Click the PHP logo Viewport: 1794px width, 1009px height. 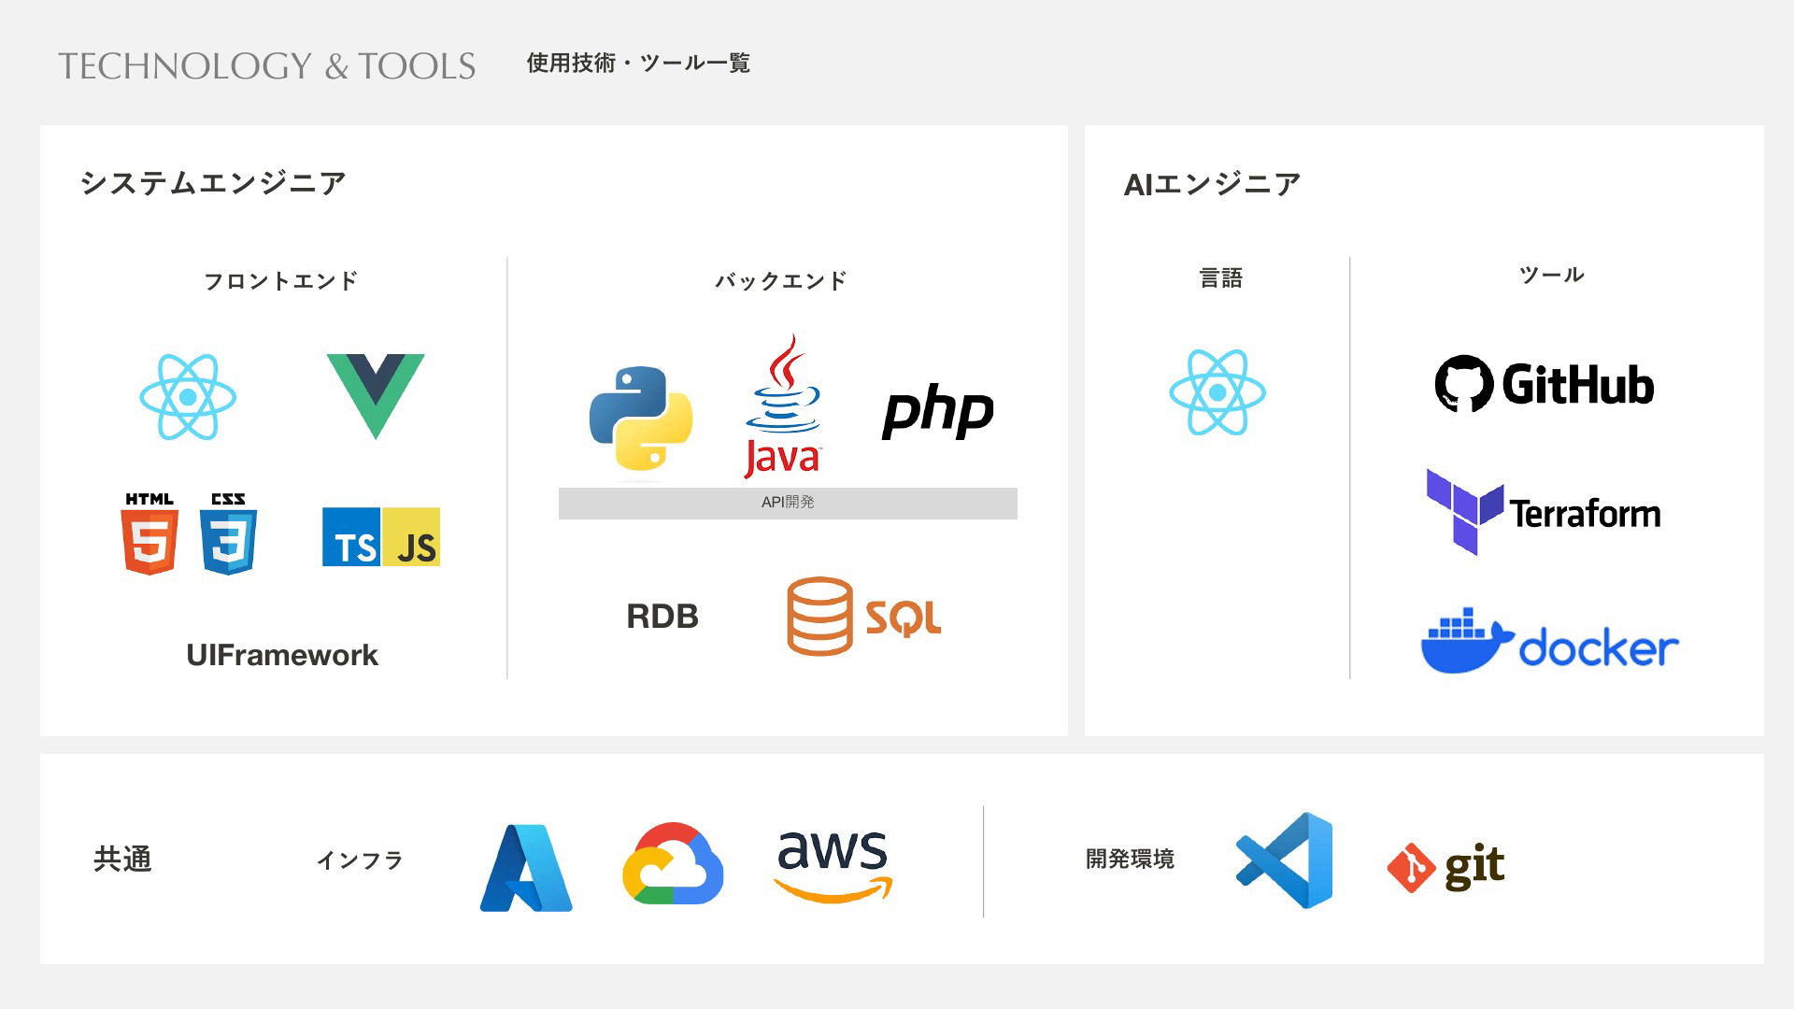[937, 411]
